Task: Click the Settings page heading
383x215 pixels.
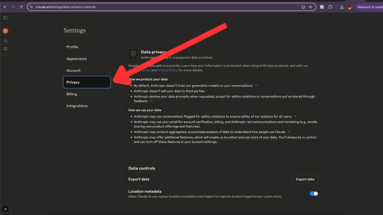Action: (x=74, y=30)
